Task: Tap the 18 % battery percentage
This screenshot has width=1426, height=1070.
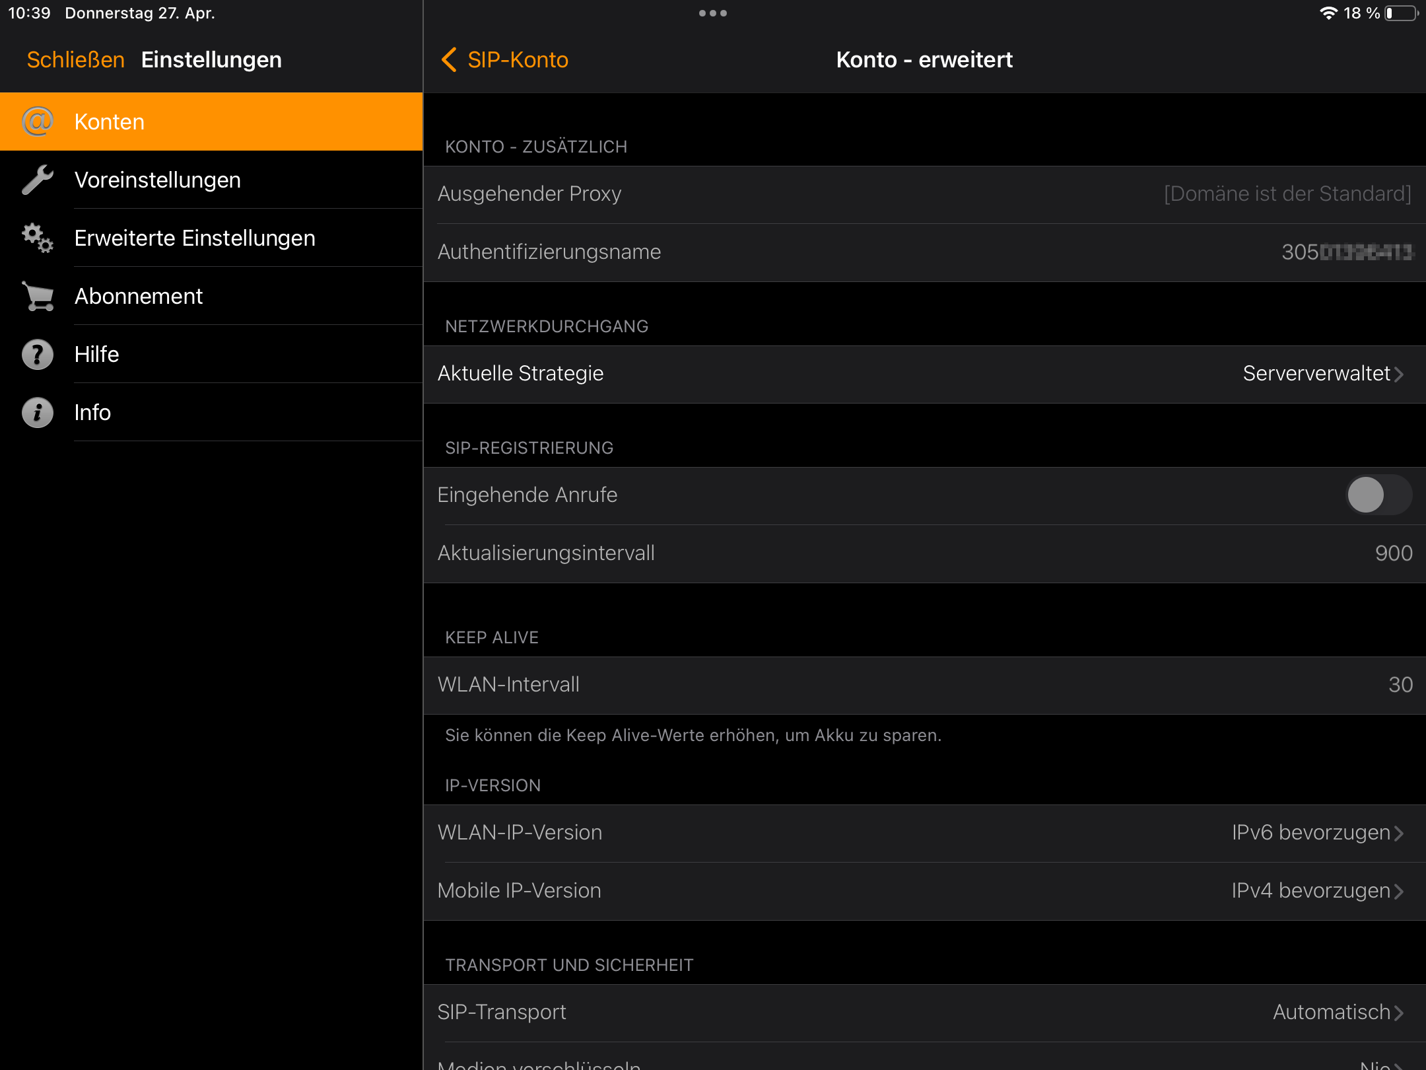Action: [x=1362, y=13]
